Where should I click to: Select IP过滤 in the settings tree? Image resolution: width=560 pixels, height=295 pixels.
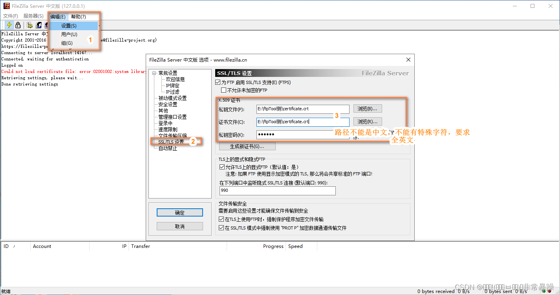[172, 92]
